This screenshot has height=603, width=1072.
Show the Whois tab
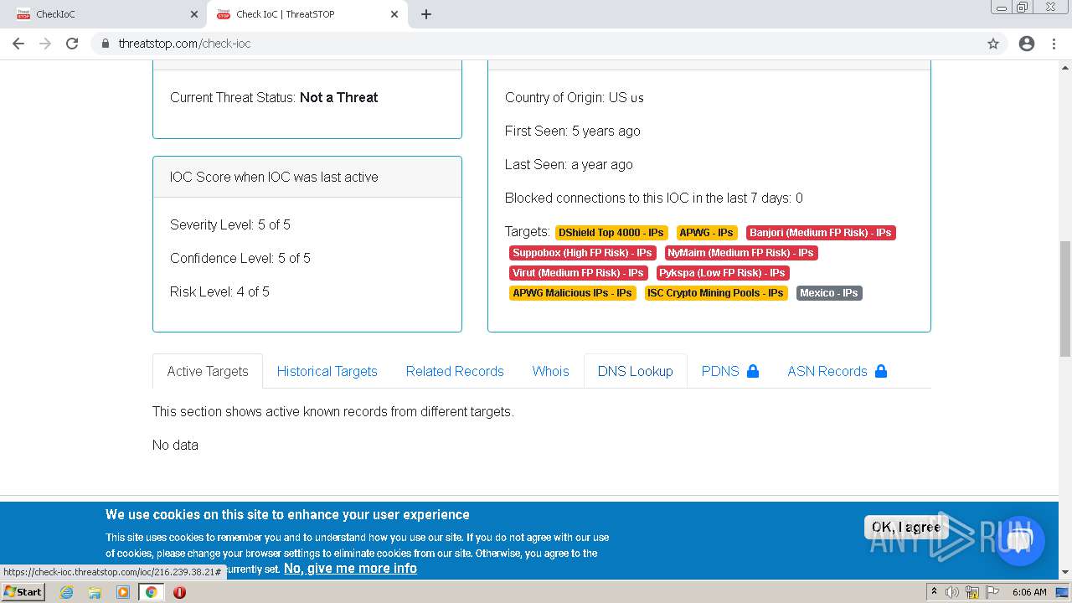click(x=550, y=371)
